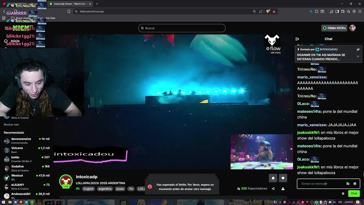Open the user profile avatar menu
The height and width of the screenshot is (205, 364).
coord(352,28)
